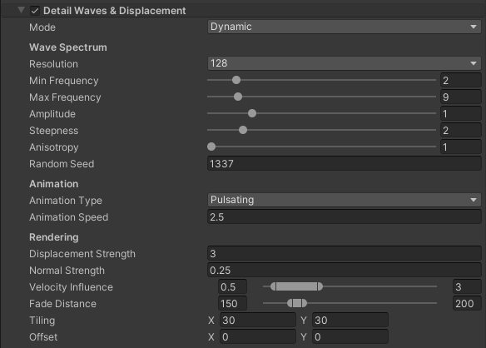This screenshot has height=348, width=486.
Task: Click the Tiling X input field
Action: tap(258, 320)
